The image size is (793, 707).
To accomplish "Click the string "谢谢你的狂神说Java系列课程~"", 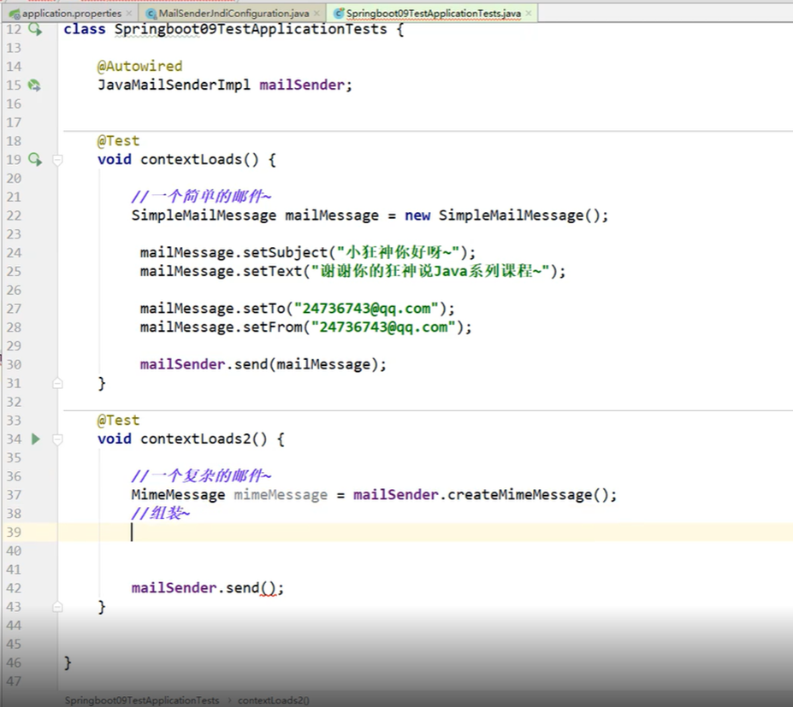I will point(430,271).
